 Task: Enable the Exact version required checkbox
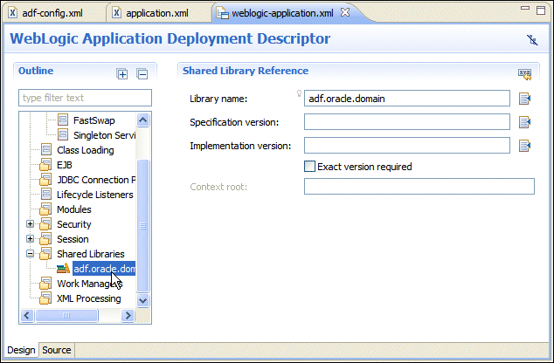[309, 166]
